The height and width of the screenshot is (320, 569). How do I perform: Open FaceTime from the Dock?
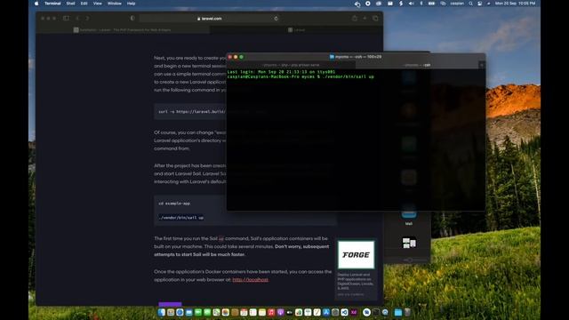tap(198, 312)
